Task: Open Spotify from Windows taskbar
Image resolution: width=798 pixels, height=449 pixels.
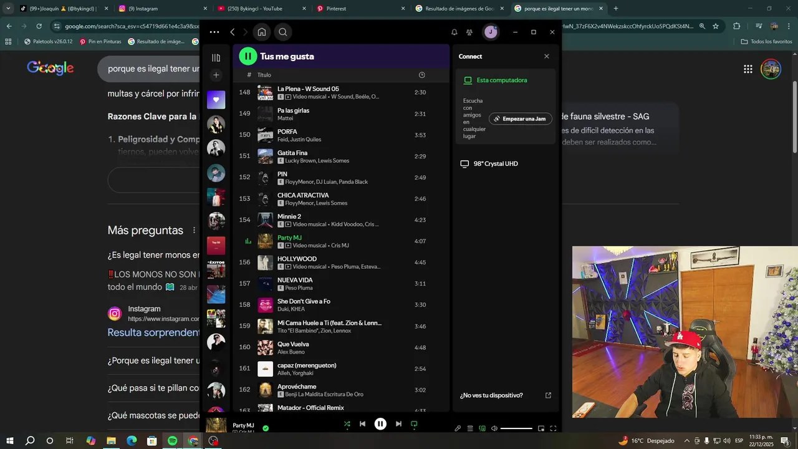Action: tap(173, 441)
